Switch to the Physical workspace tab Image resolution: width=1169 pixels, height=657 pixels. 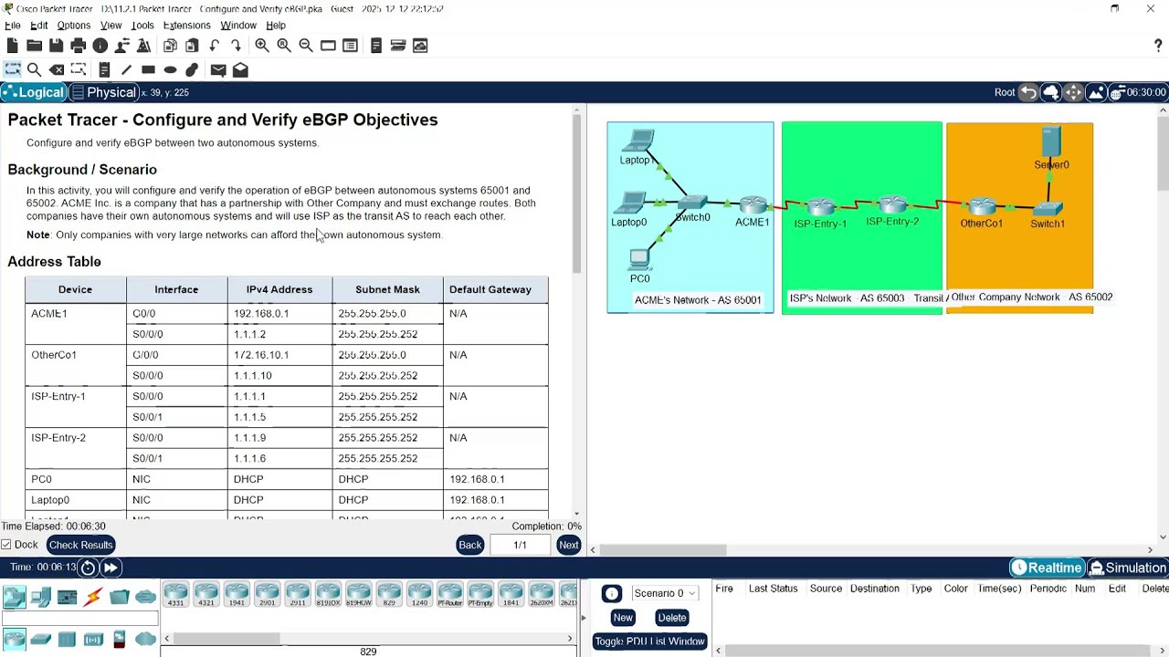point(103,92)
